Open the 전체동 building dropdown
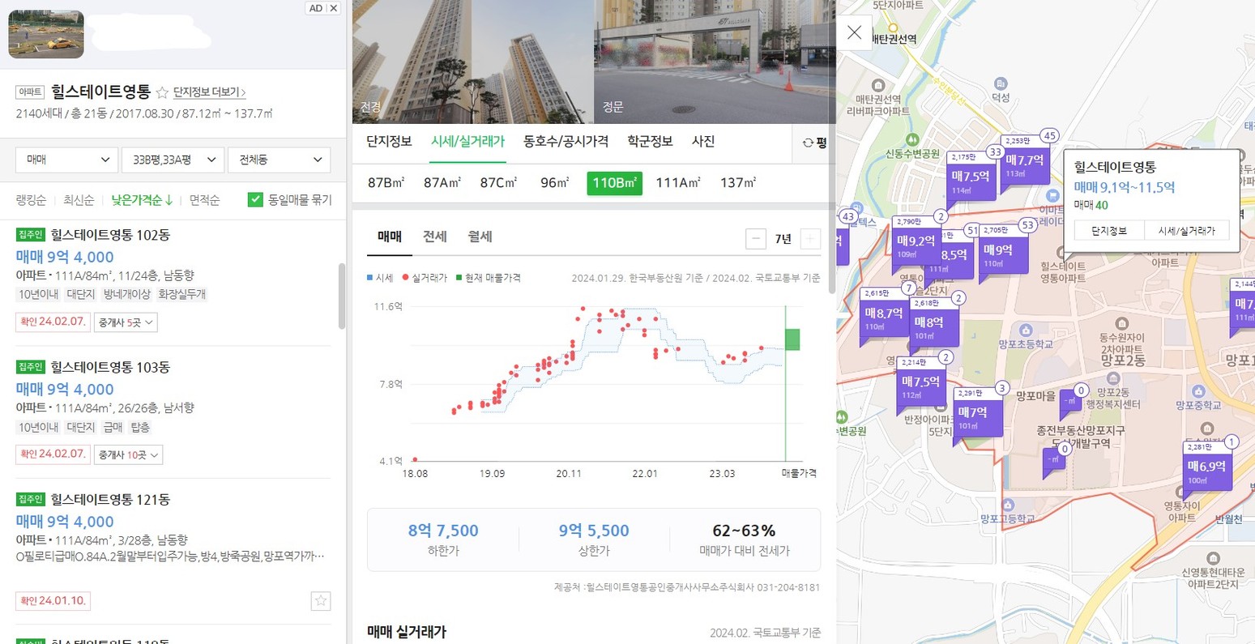 [280, 160]
